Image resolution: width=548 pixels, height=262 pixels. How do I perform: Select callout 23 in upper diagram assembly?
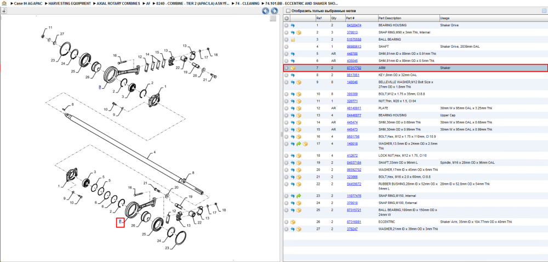[53, 60]
